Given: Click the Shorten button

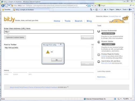Looking at the screenshot, I should coord(87,37).
